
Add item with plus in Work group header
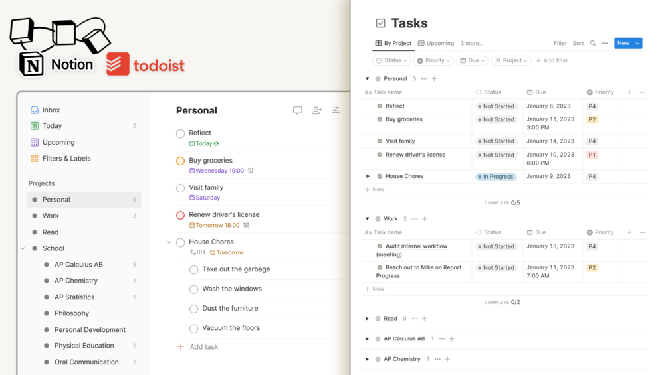point(425,219)
